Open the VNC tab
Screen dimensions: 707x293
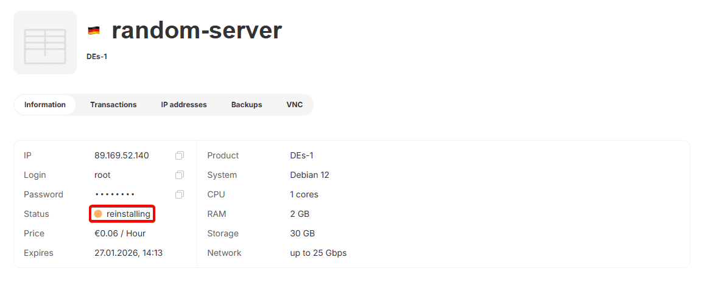(x=295, y=105)
